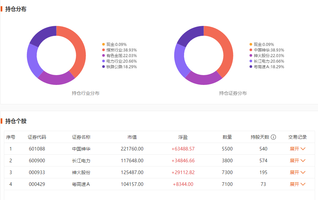318x200 pixels.
Task: Click the 中国神华 name in holdings table
Action: click(81, 149)
